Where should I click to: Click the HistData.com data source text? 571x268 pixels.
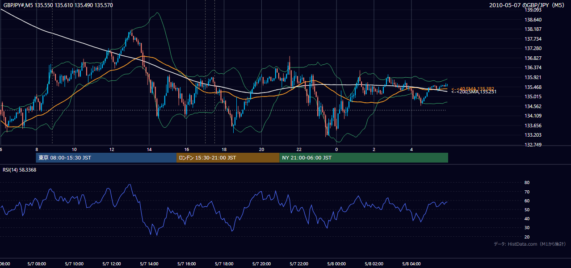(530, 244)
